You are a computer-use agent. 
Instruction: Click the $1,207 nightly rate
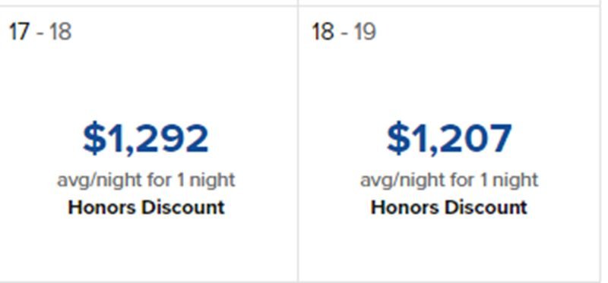tap(449, 139)
